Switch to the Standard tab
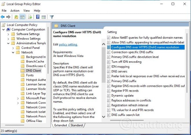The image size is (191, 135). coord(76,125)
